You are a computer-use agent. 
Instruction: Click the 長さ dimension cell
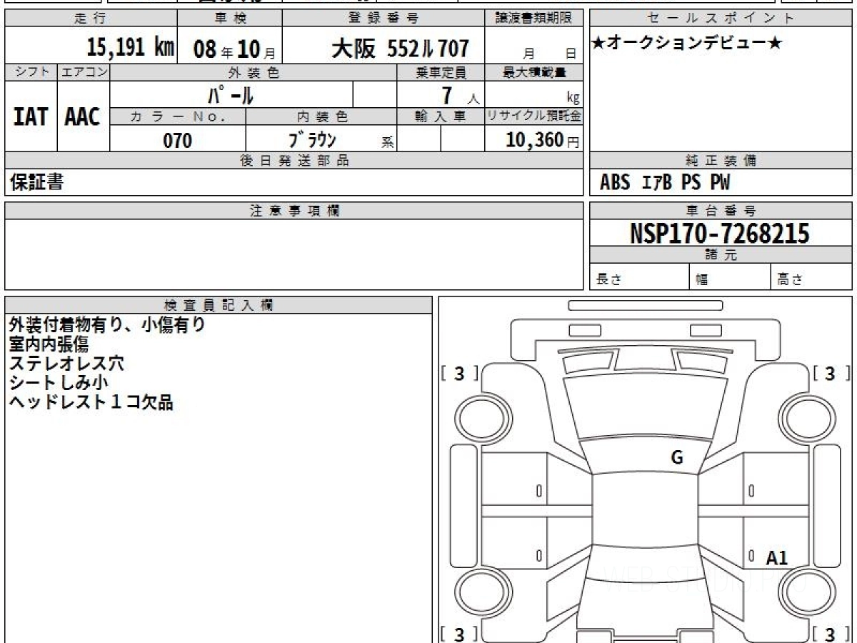point(640,277)
